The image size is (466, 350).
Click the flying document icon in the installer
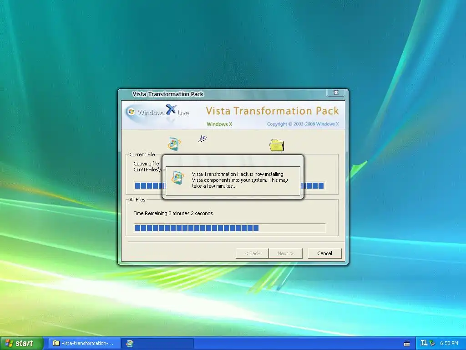tap(203, 139)
